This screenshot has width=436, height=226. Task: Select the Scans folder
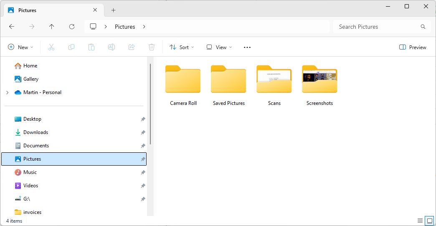point(274,86)
